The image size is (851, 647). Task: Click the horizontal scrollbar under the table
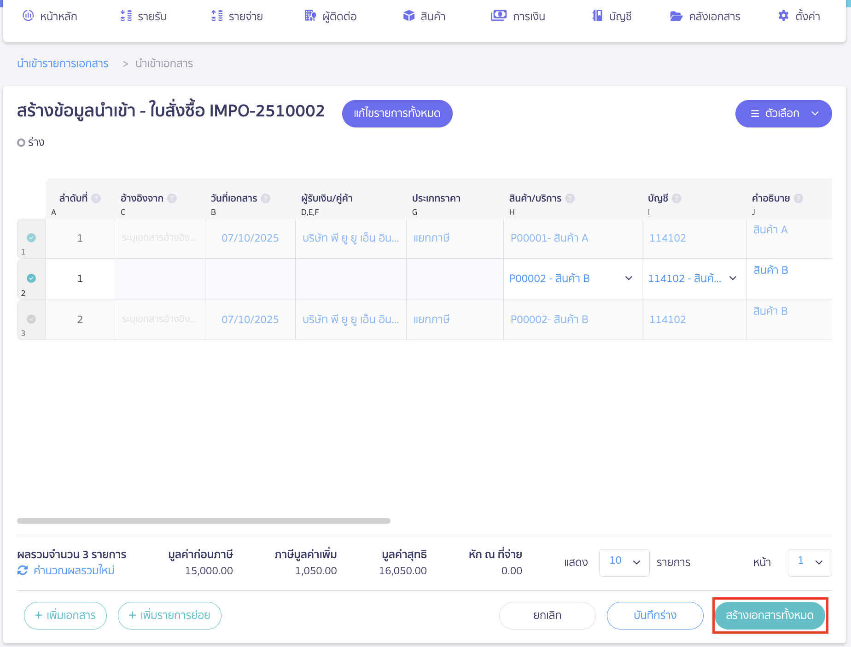(x=204, y=520)
